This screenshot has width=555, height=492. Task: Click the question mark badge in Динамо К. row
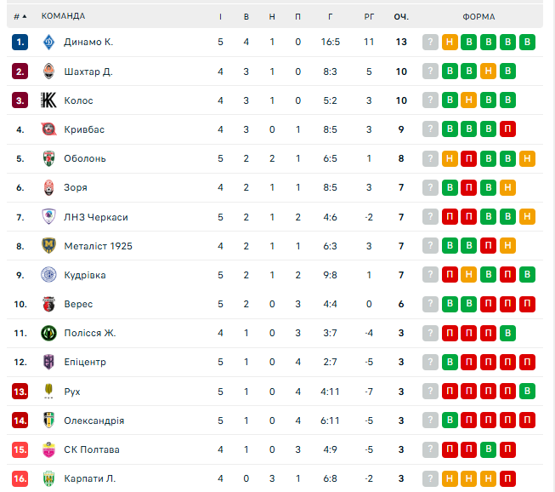click(x=431, y=43)
